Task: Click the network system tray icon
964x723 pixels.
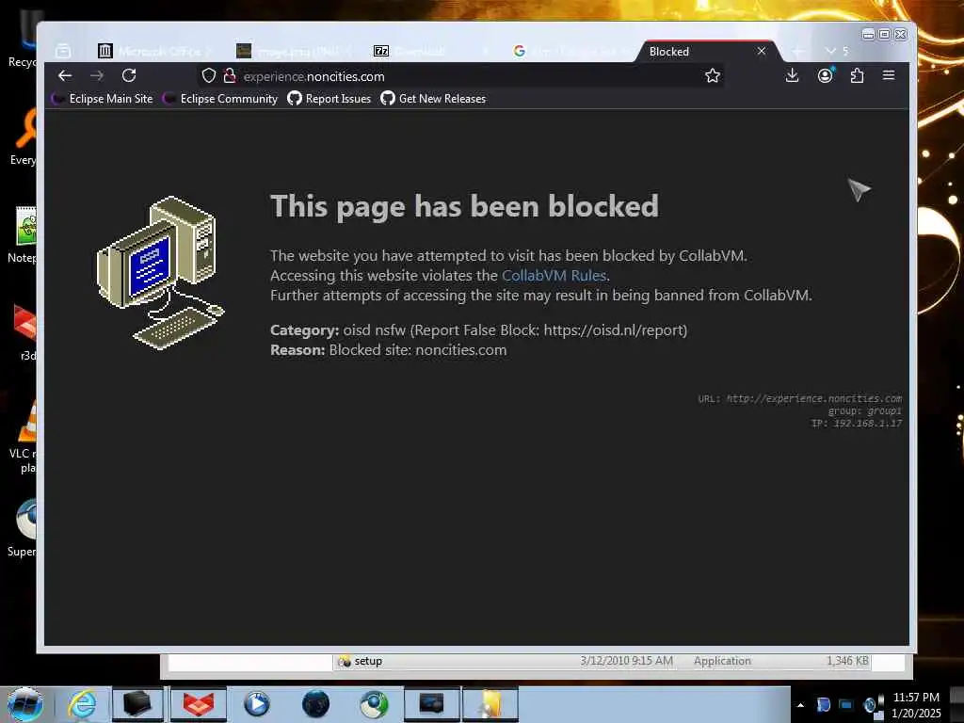Action: click(846, 705)
